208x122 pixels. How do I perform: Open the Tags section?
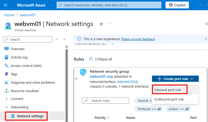coord(14,74)
